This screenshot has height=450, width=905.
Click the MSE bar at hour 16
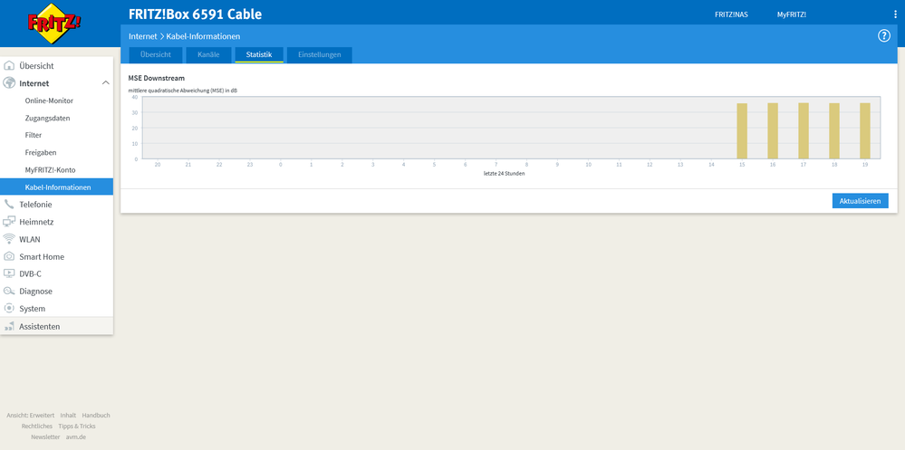pyautogui.click(x=773, y=131)
